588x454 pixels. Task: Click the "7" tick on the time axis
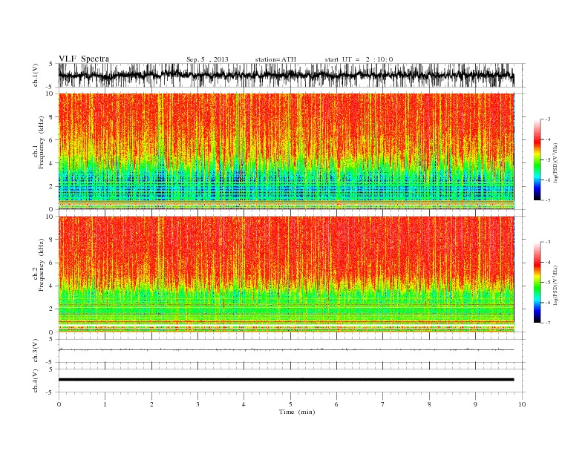(383, 404)
